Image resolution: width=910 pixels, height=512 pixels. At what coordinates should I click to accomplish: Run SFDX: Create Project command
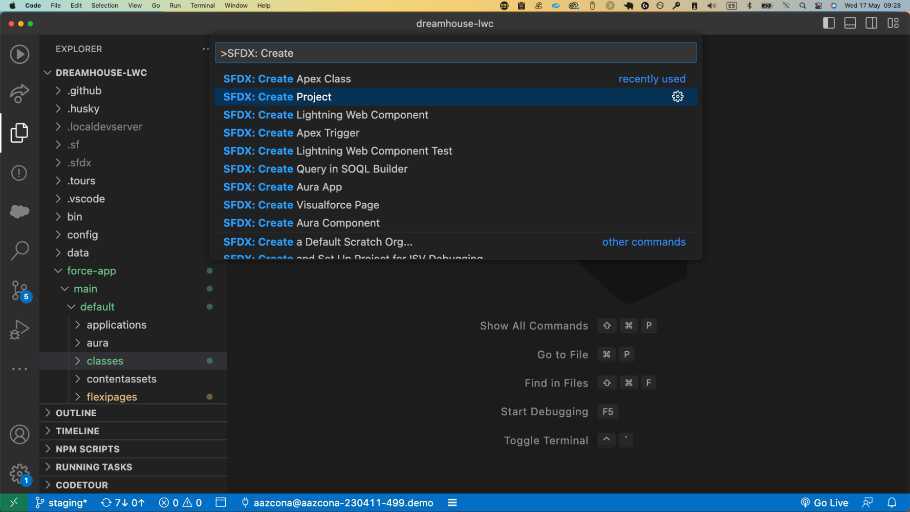(x=456, y=97)
